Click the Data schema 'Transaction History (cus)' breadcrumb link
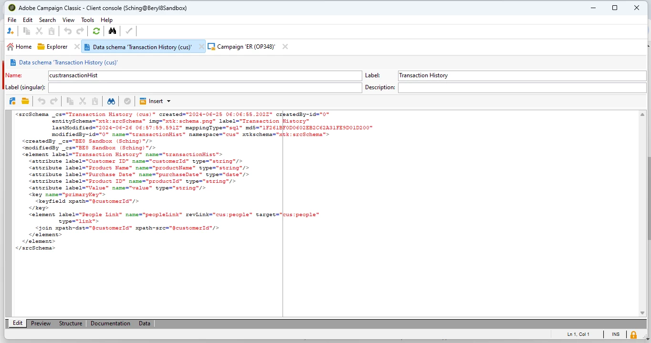This screenshot has height=343, width=651. click(68, 62)
